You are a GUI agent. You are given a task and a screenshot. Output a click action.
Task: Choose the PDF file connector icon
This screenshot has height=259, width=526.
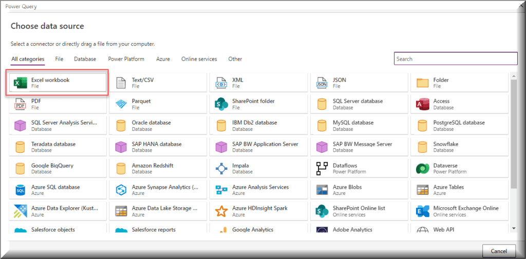(x=20, y=104)
